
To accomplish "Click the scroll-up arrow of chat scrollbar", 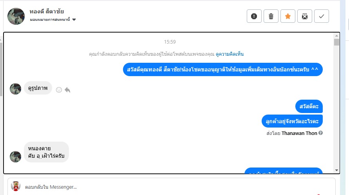I will 336,36.
